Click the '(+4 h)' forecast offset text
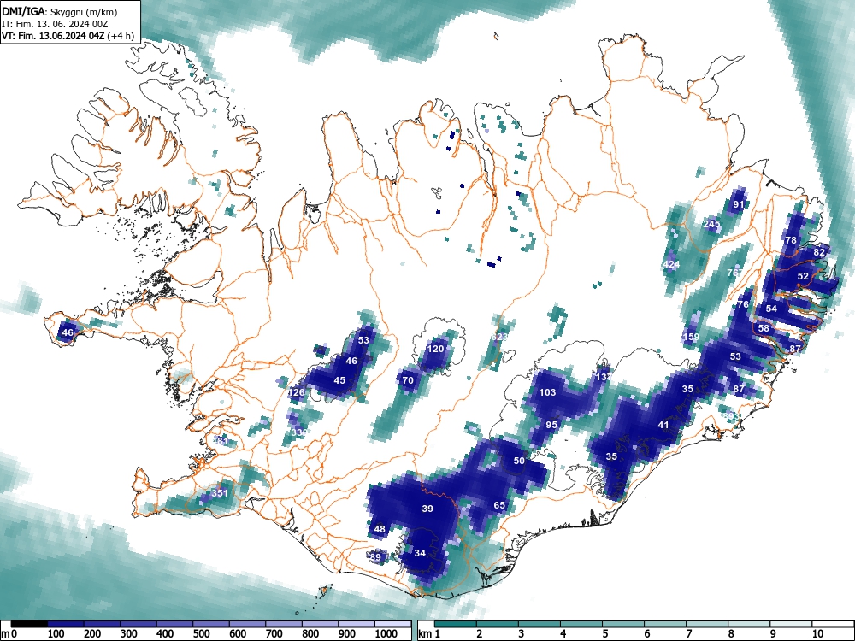 pos(121,37)
